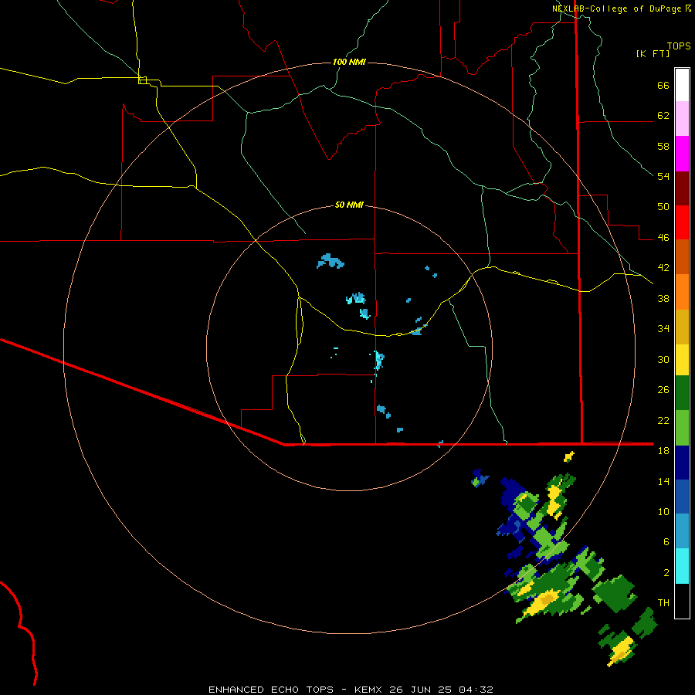Viewport: 695px width, 695px height.
Task: Click legend value 18
Action: click(x=663, y=451)
